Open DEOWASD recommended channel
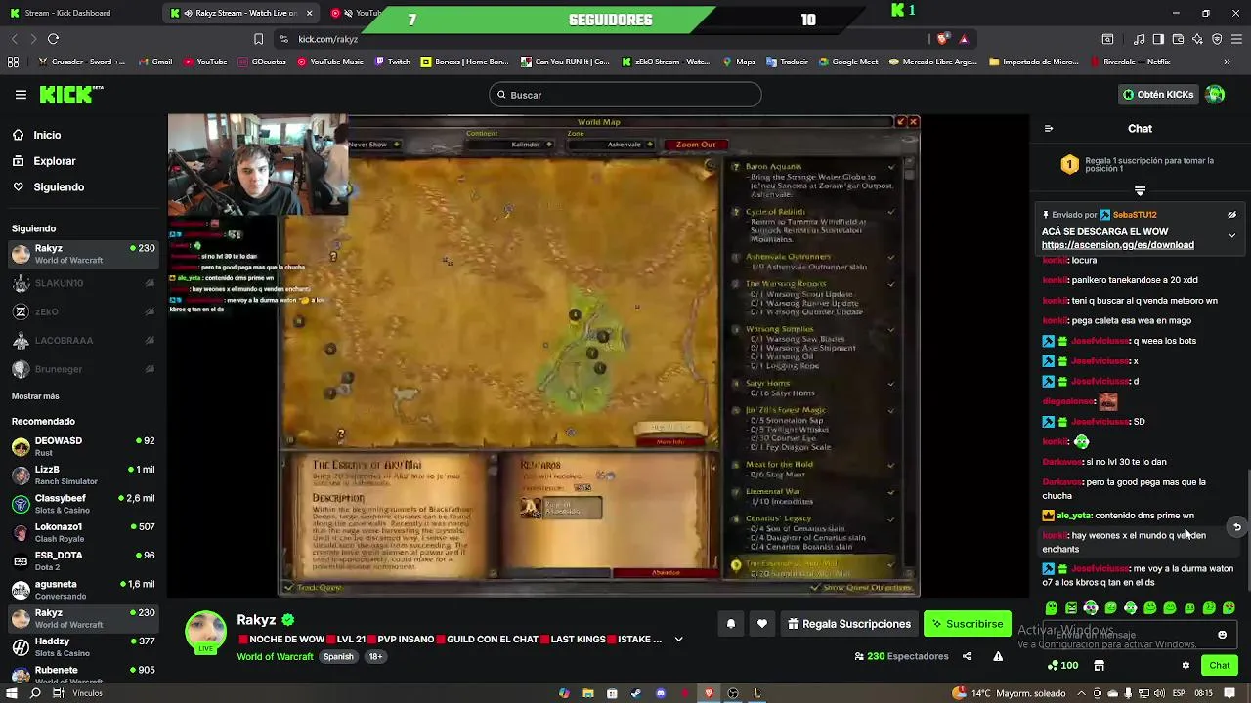1251x703 pixels. 82,446
